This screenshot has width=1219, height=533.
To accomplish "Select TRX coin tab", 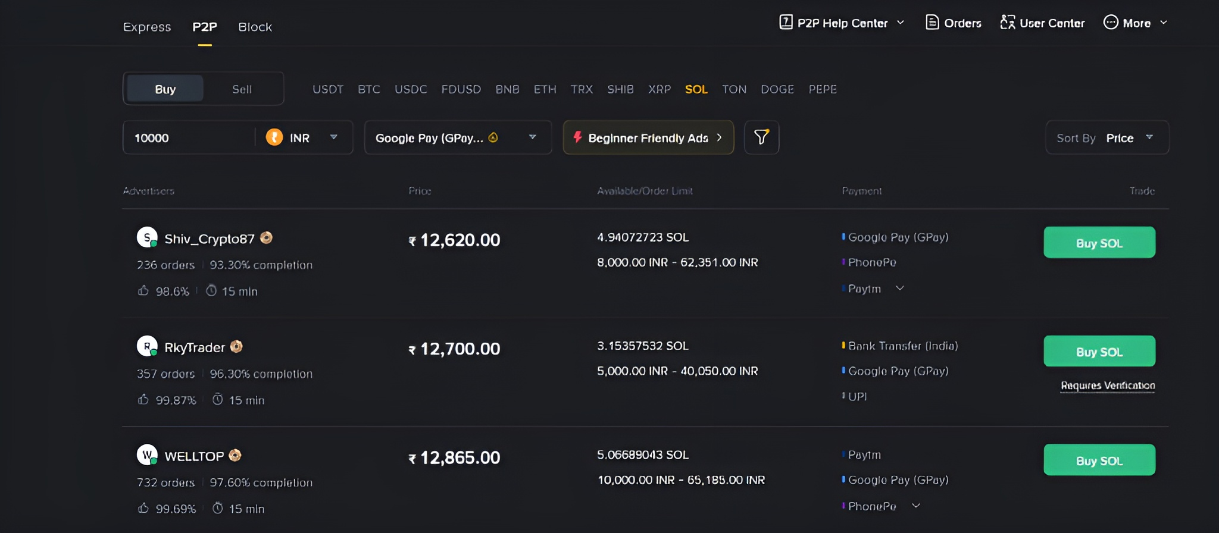I will tap(582, 89).
